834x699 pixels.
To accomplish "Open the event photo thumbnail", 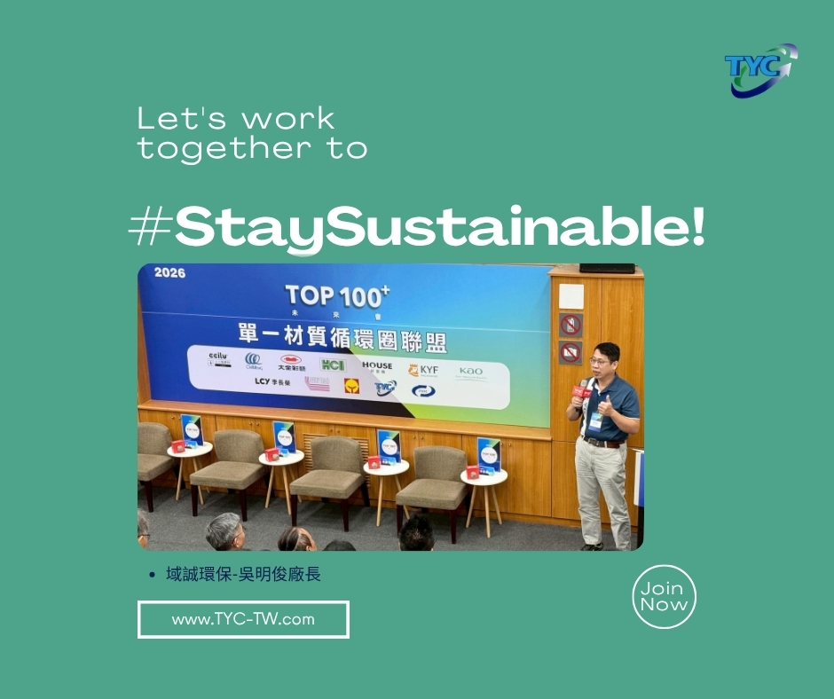I will [390, 407].
